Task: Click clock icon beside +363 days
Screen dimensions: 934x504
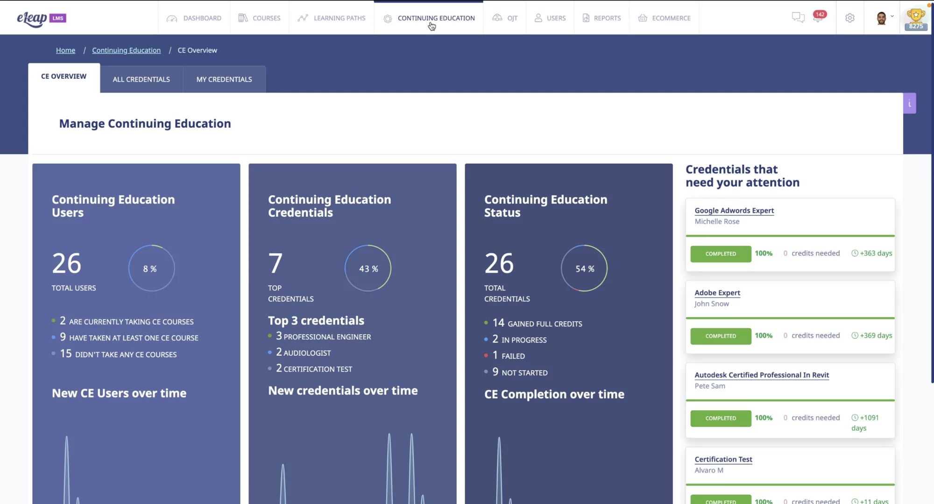Action: click(x=855, y=253)
